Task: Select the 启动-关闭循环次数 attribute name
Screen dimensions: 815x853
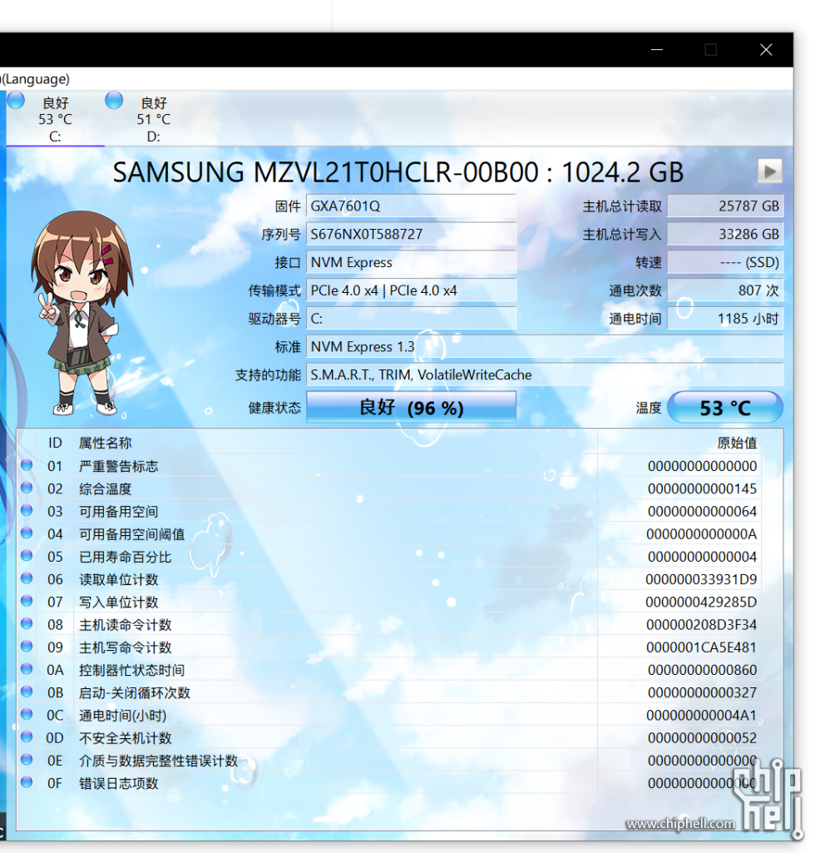Action: [x=134, y=693]
